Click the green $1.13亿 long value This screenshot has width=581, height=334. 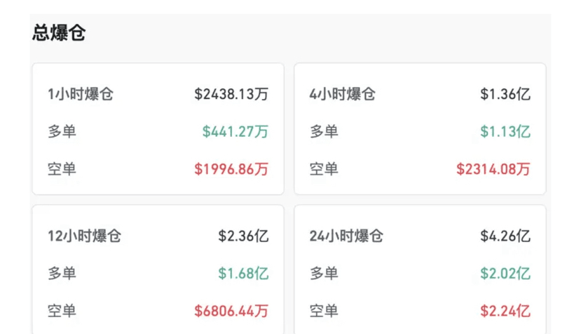coord(505,131)
